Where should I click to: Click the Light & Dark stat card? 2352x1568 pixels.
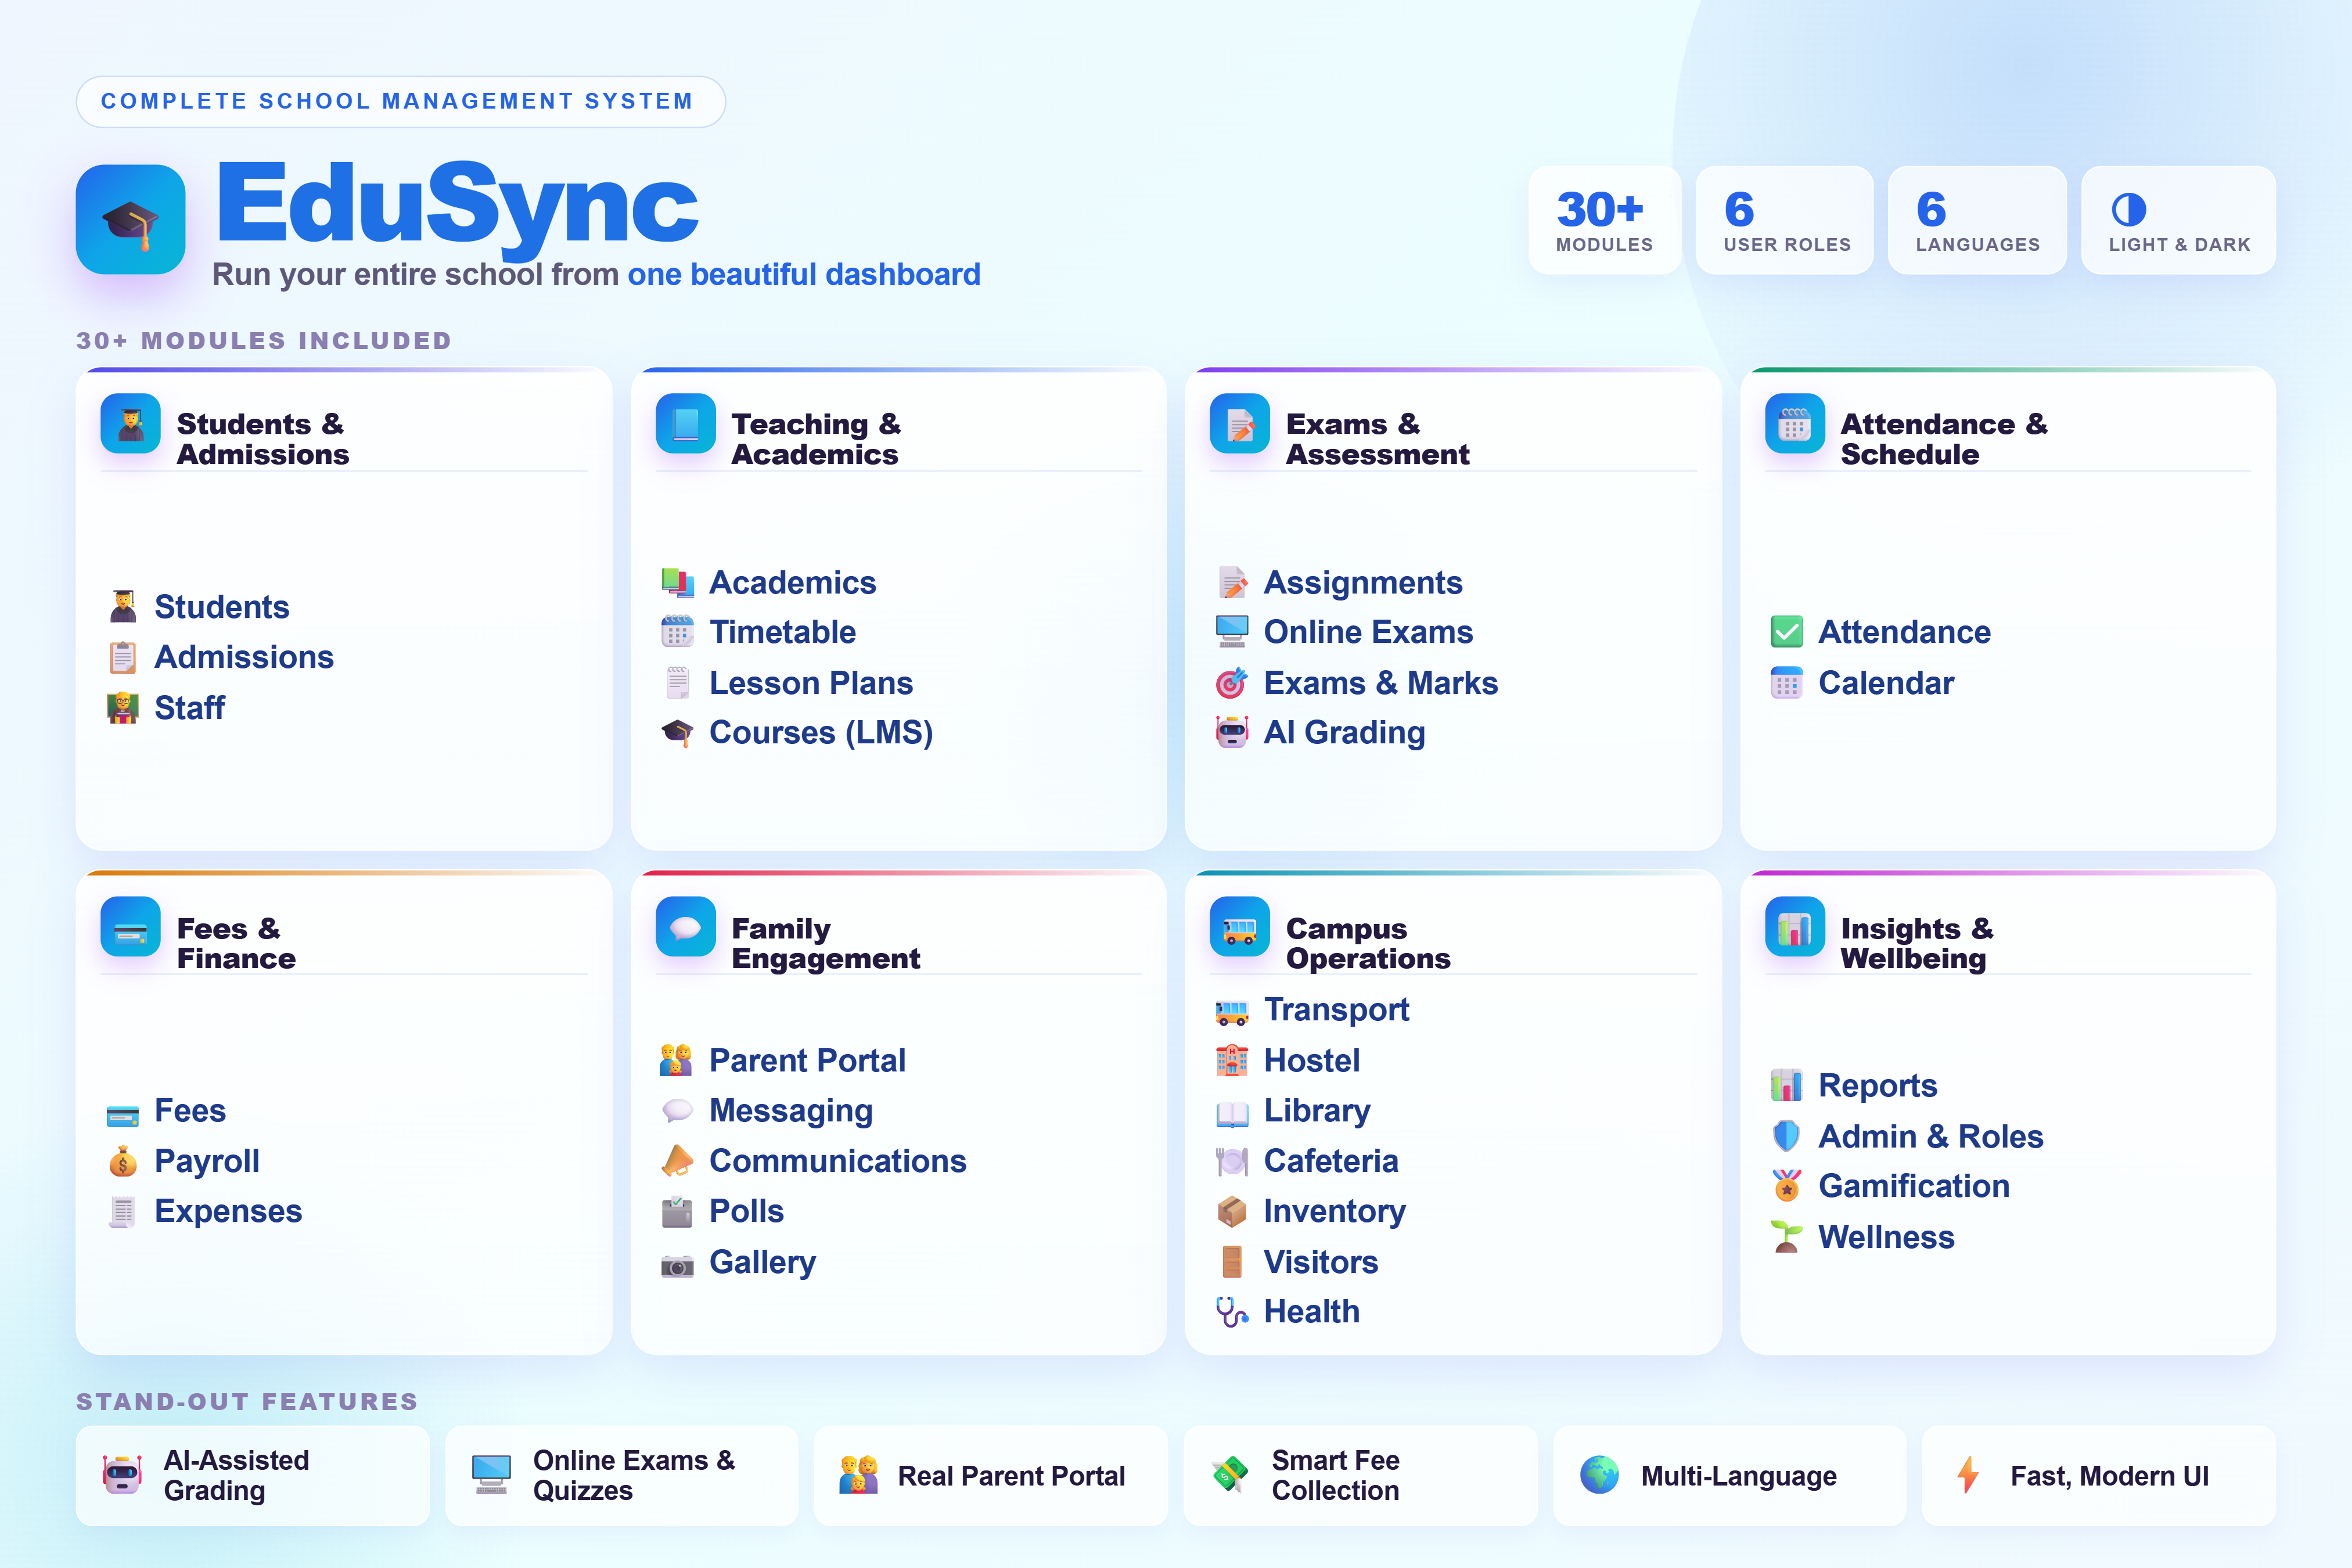click(x=2179, y=220)
